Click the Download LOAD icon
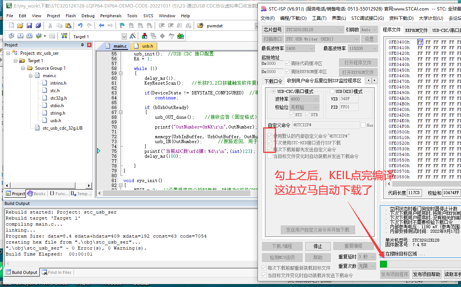The image size is (461, 287). [x=64, y=36]
